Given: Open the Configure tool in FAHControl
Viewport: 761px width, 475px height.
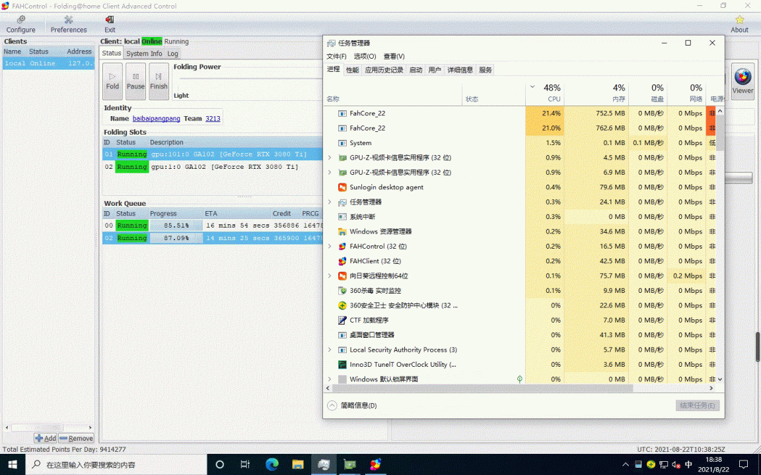Looking at the screenshot, I should 20,24.
